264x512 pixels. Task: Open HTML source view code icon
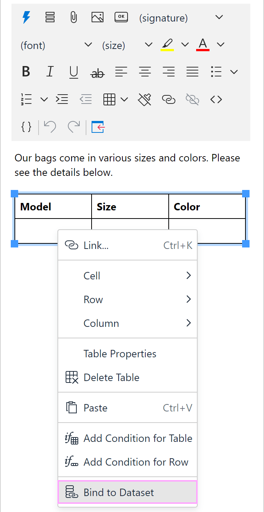tap(216, 99)
